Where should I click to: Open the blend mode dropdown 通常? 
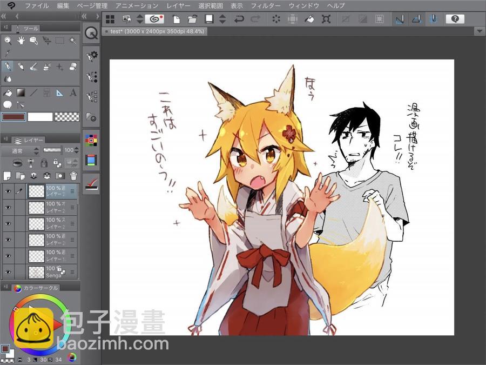point(20,151)
